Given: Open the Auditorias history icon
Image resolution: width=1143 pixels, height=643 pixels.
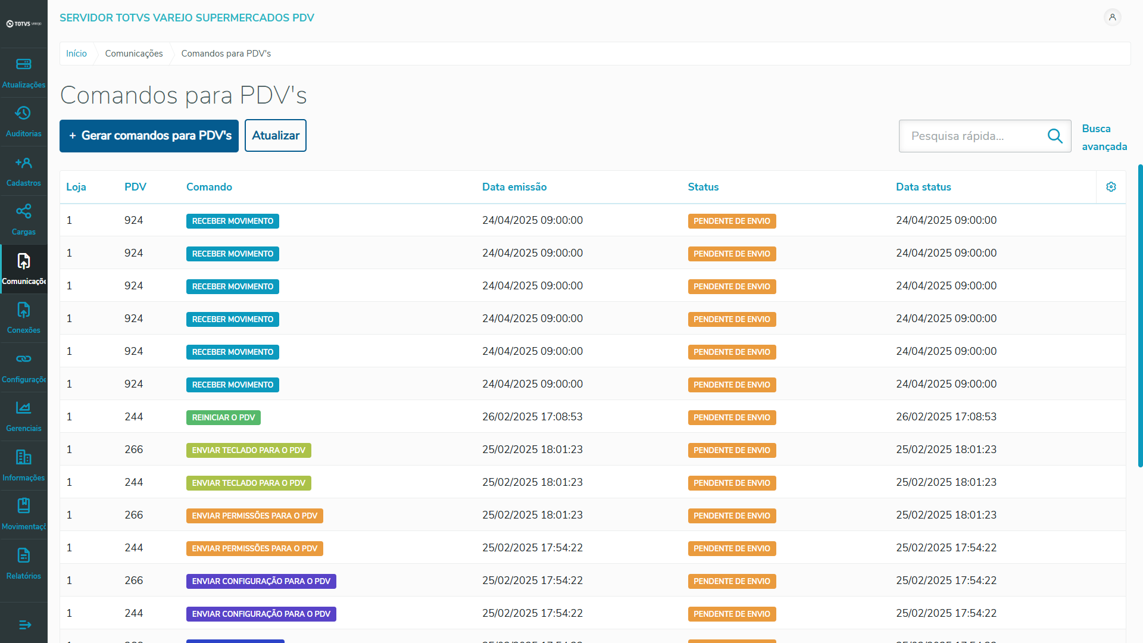Looking at the screenshot, I should (23, 113).
